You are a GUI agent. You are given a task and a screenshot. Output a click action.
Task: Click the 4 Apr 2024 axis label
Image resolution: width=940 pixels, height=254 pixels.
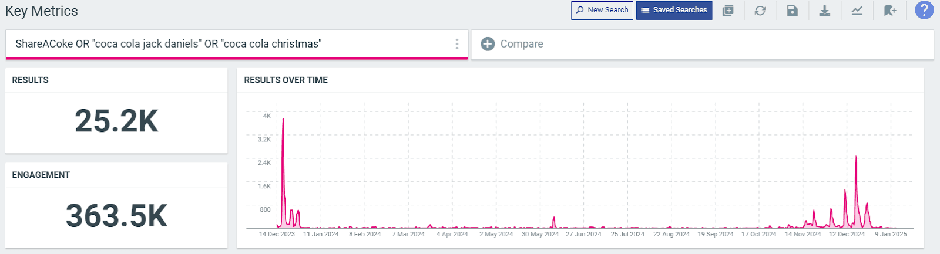click(452, 235)
